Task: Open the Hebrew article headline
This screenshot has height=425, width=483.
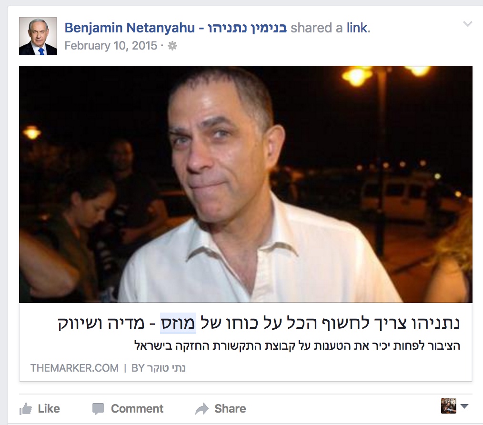Action: point(259,324)
